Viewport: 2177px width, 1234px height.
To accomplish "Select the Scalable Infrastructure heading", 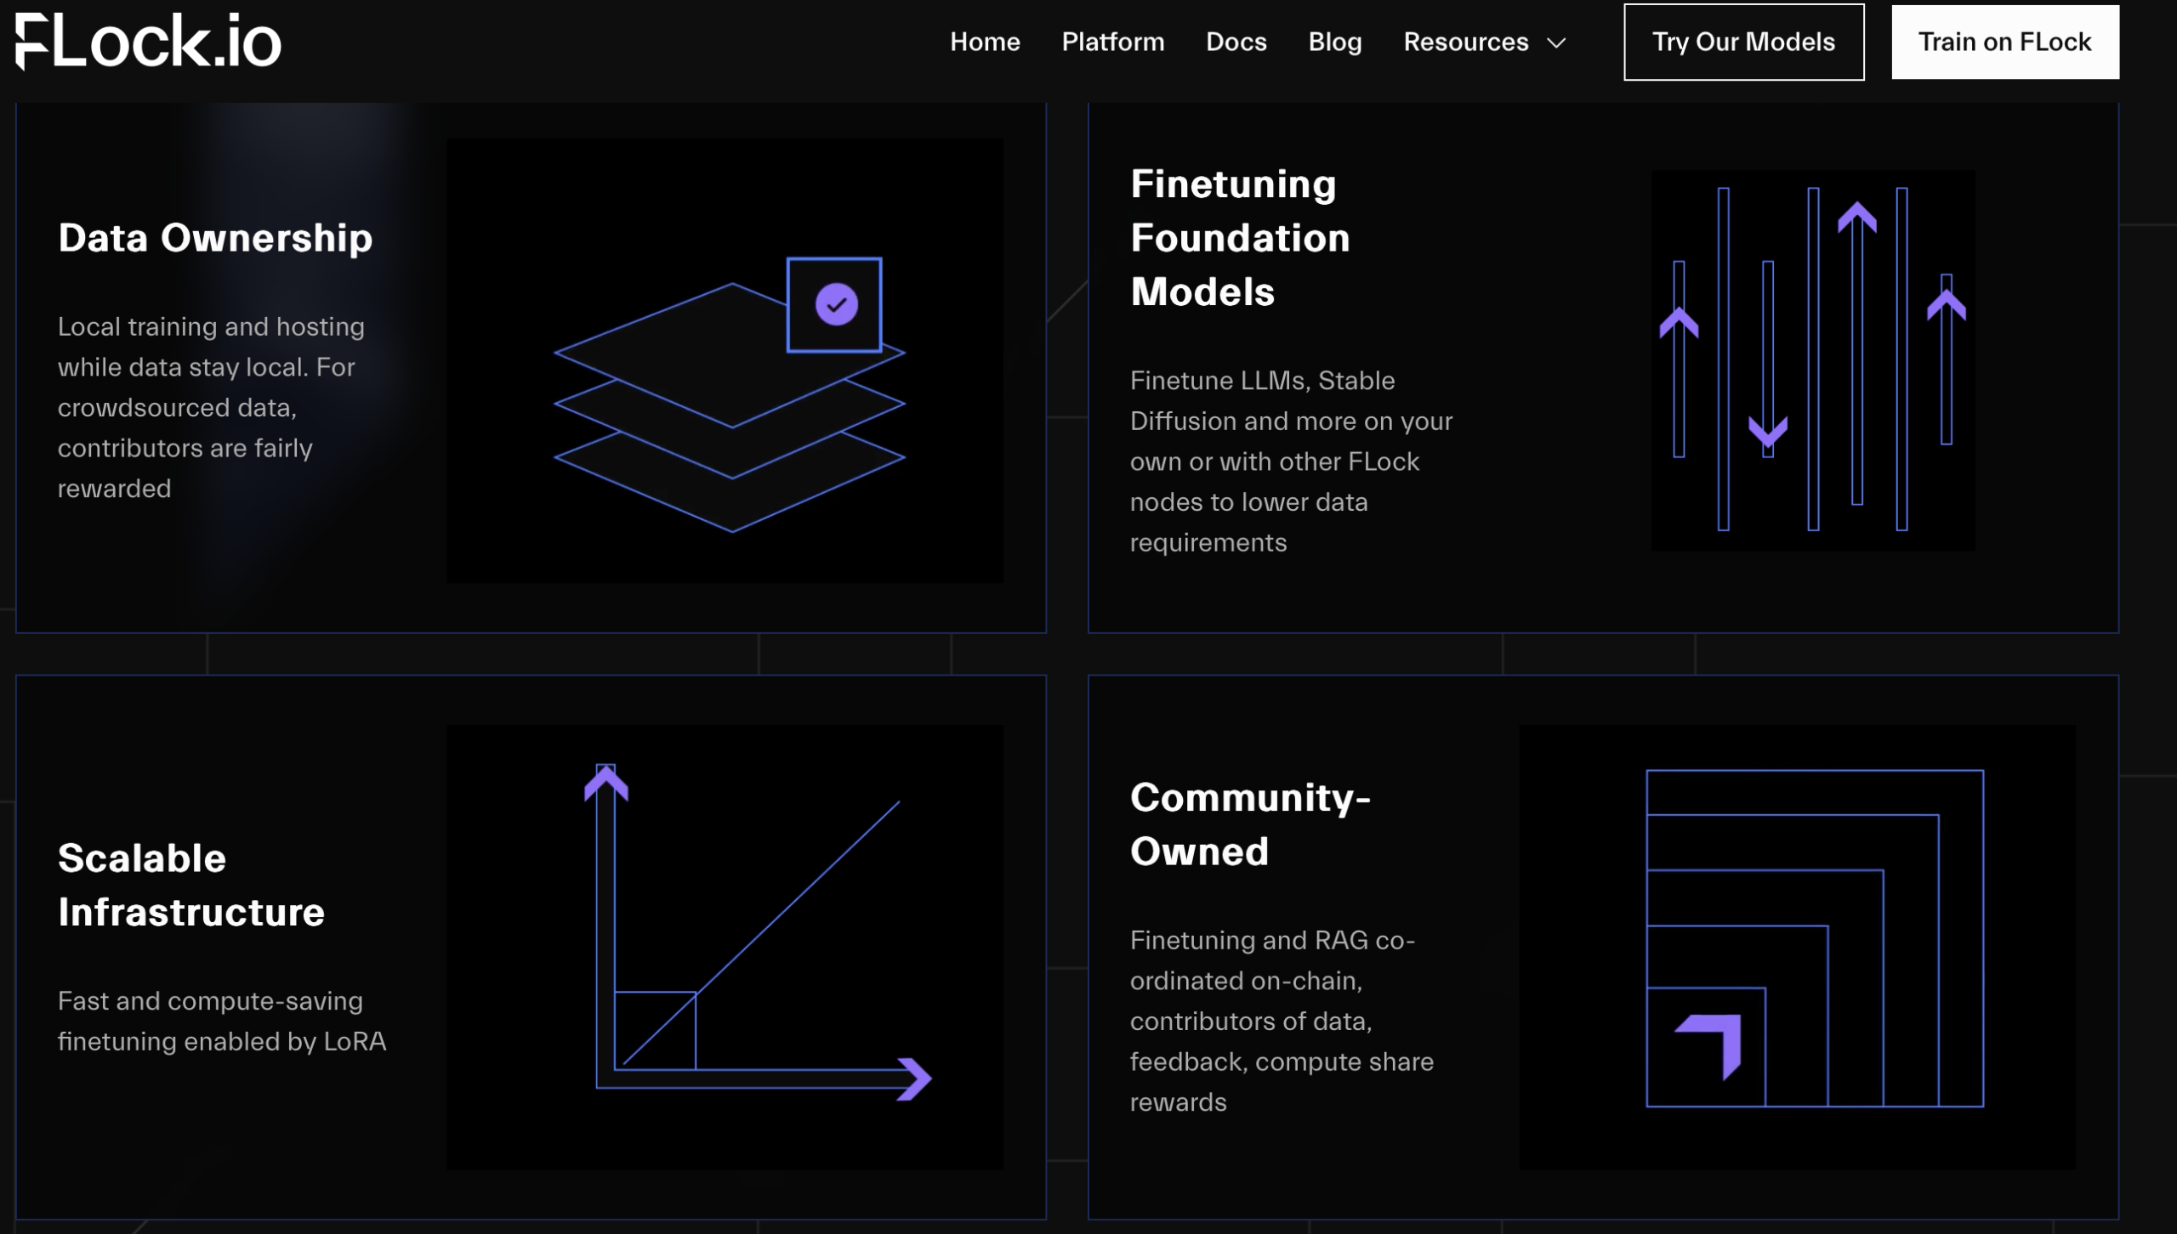I will coord(191,885).
